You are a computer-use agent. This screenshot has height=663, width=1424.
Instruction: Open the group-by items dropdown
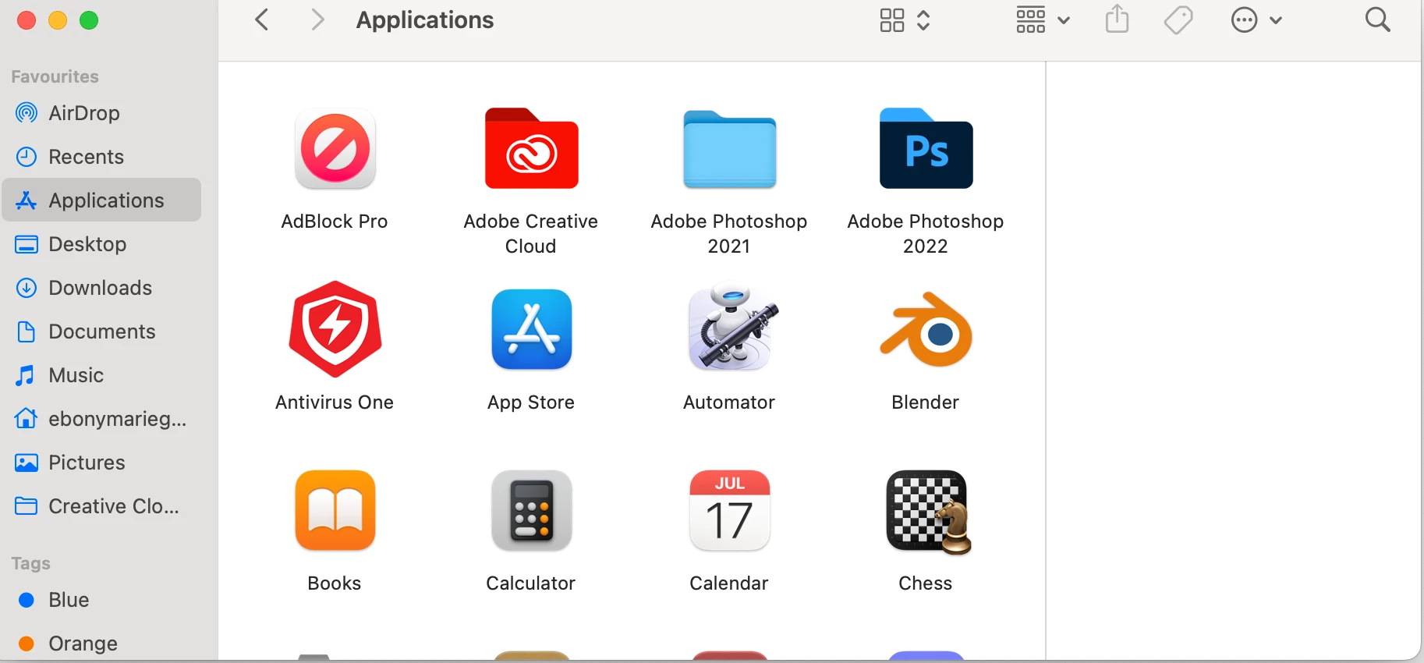click(x=1043, y=20)
